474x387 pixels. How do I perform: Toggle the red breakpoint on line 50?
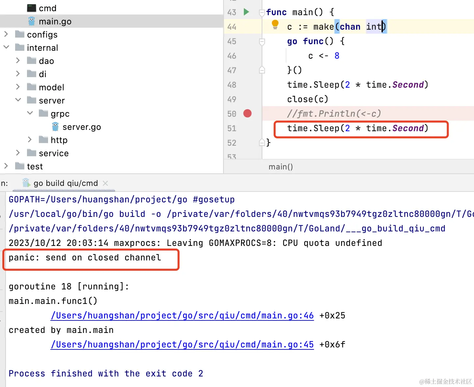point(248,113)
